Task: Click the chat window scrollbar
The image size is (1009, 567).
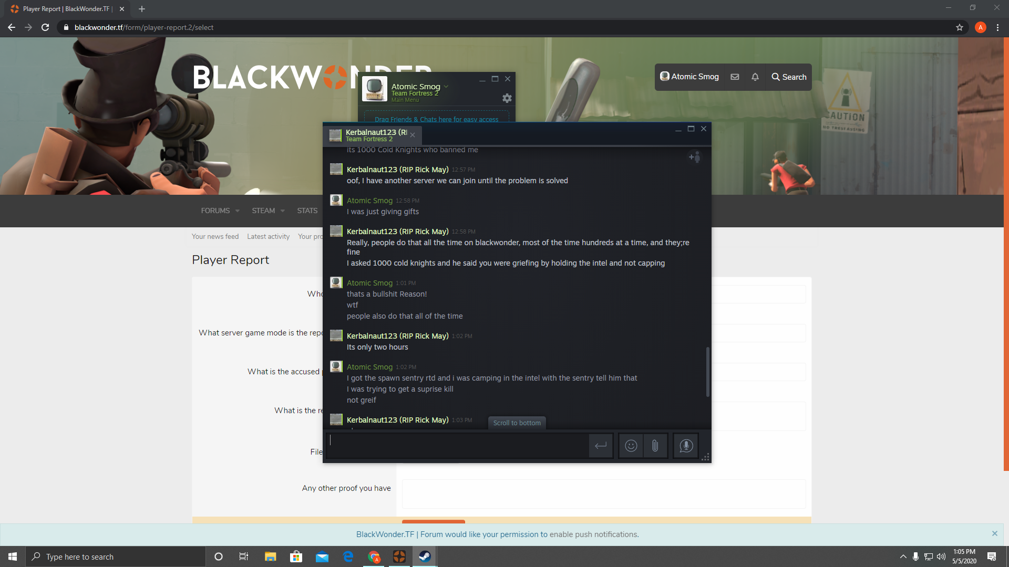Action: pos(707,372)
